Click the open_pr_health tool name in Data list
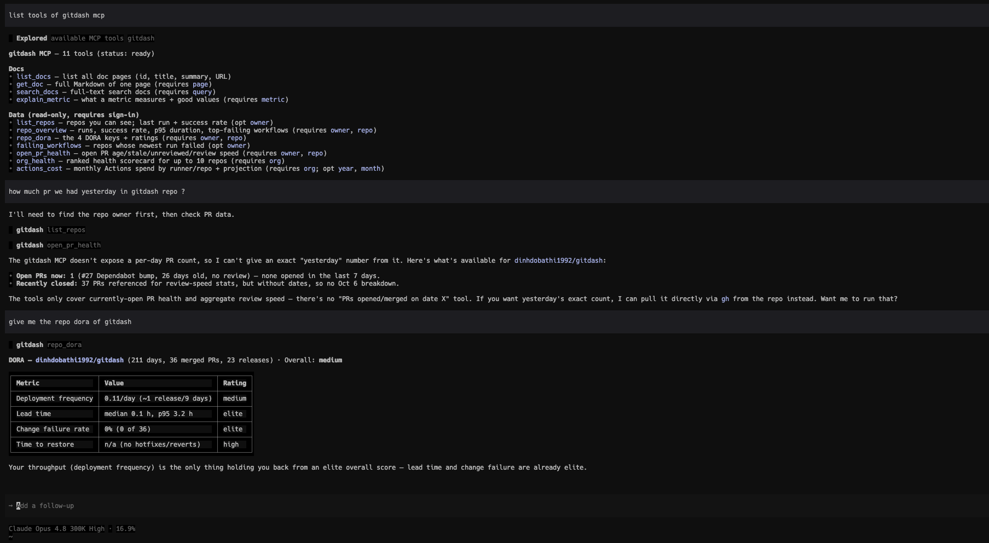 (x=43, y=153)
